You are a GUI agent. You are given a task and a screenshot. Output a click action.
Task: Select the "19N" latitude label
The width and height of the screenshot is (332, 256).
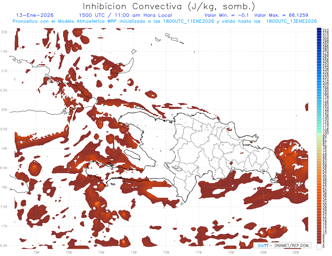[x=4, y=148]
